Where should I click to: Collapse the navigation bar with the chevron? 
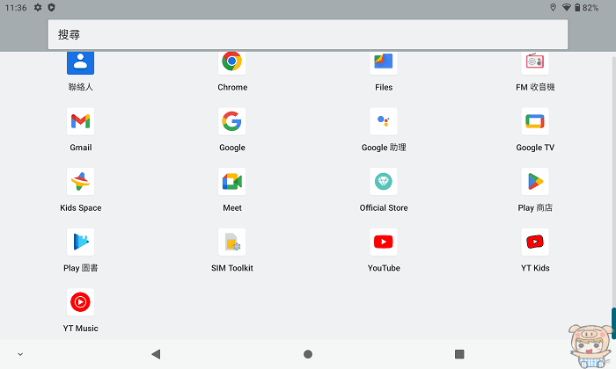[20, 354]
